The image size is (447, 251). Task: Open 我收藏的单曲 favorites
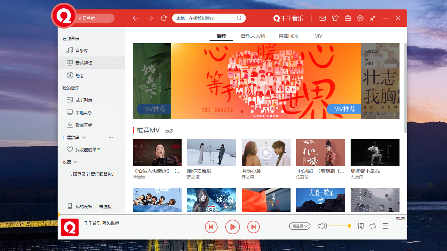click(91, 150)
